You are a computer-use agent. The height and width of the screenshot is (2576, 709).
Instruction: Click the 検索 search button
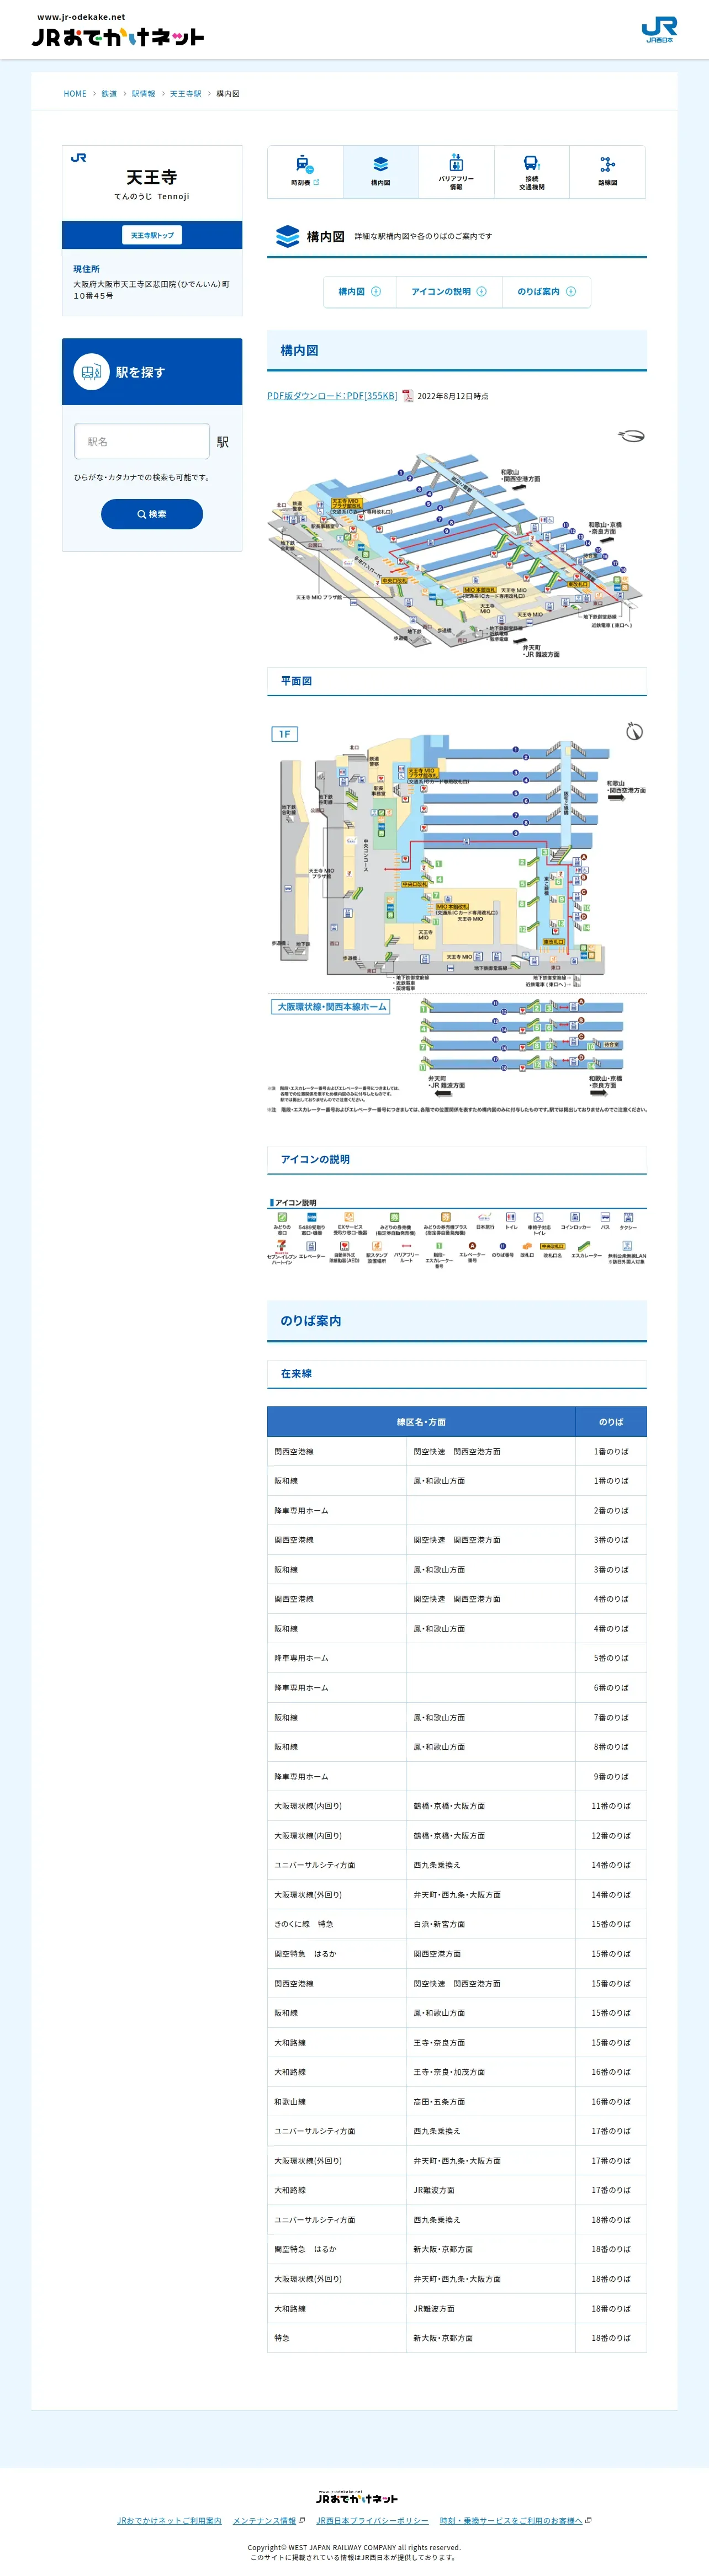point(152,514)
